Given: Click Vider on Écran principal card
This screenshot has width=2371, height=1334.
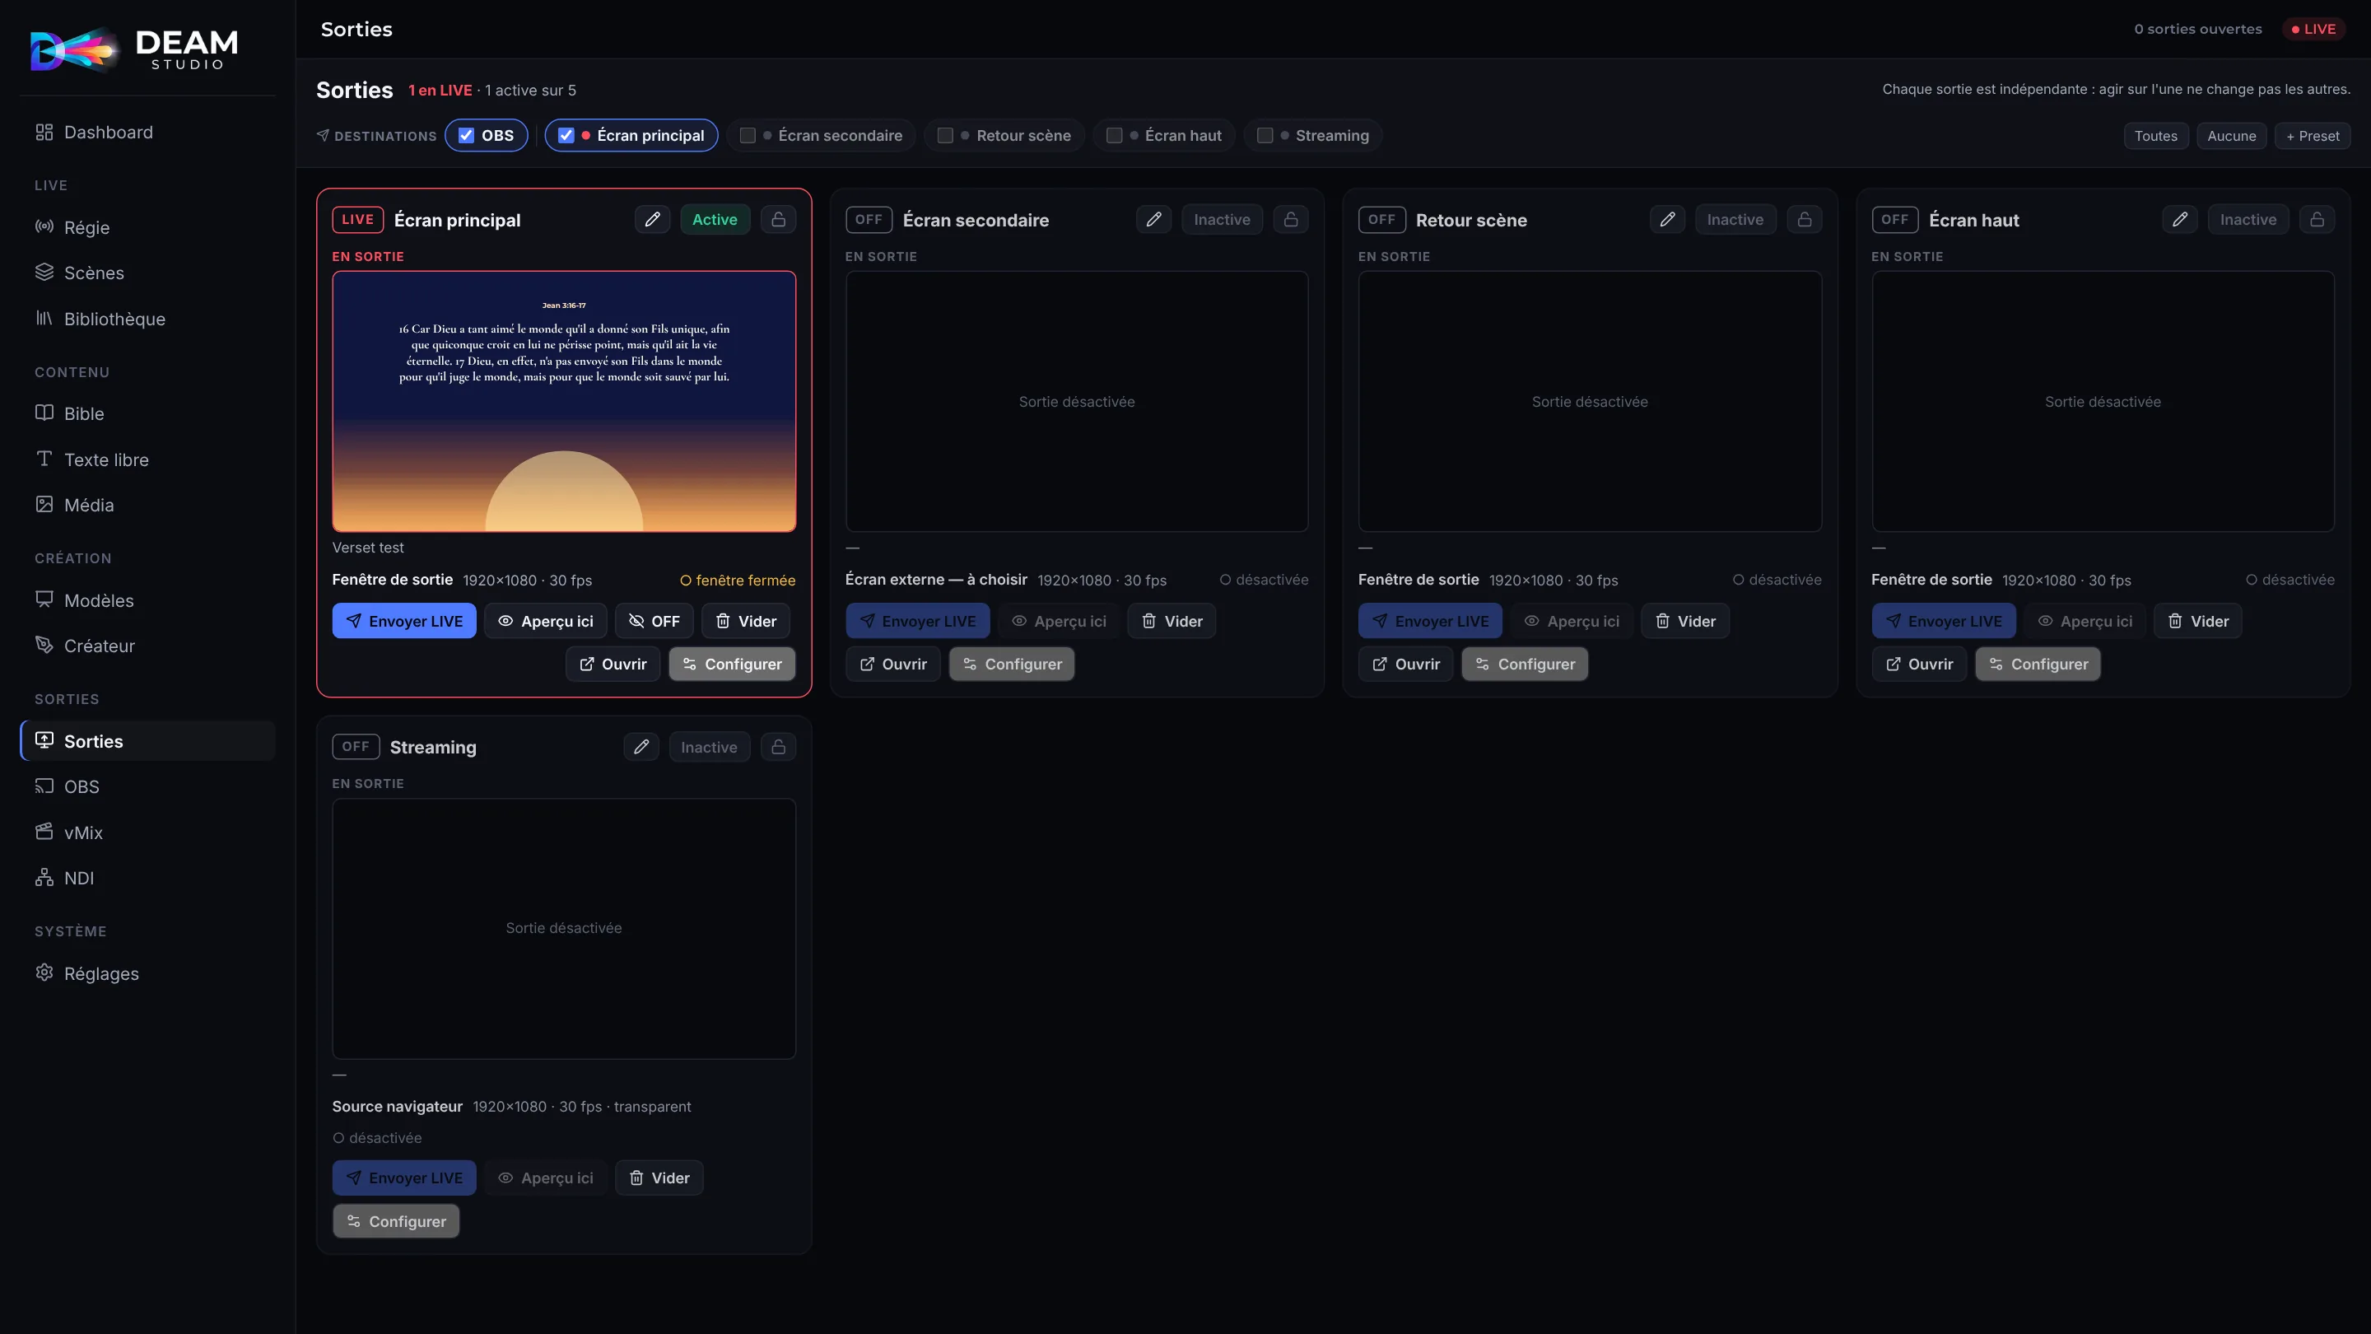Looking at the screenshot, I should coord(746,621).
